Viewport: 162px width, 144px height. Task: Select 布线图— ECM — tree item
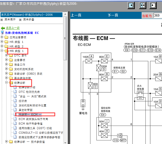(30, 114)
